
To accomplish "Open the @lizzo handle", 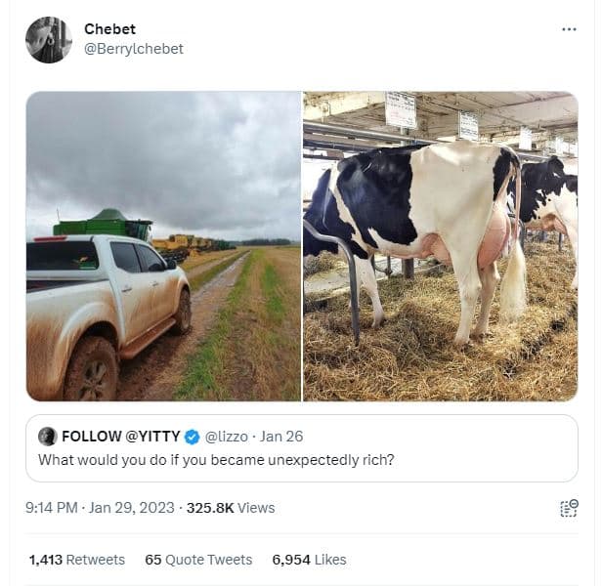I will [226, 437].
